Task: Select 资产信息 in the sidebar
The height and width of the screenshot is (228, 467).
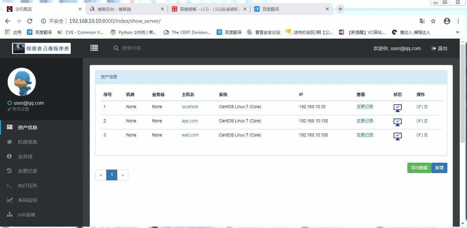Action: pyautogui.click(x=41, y=127)
